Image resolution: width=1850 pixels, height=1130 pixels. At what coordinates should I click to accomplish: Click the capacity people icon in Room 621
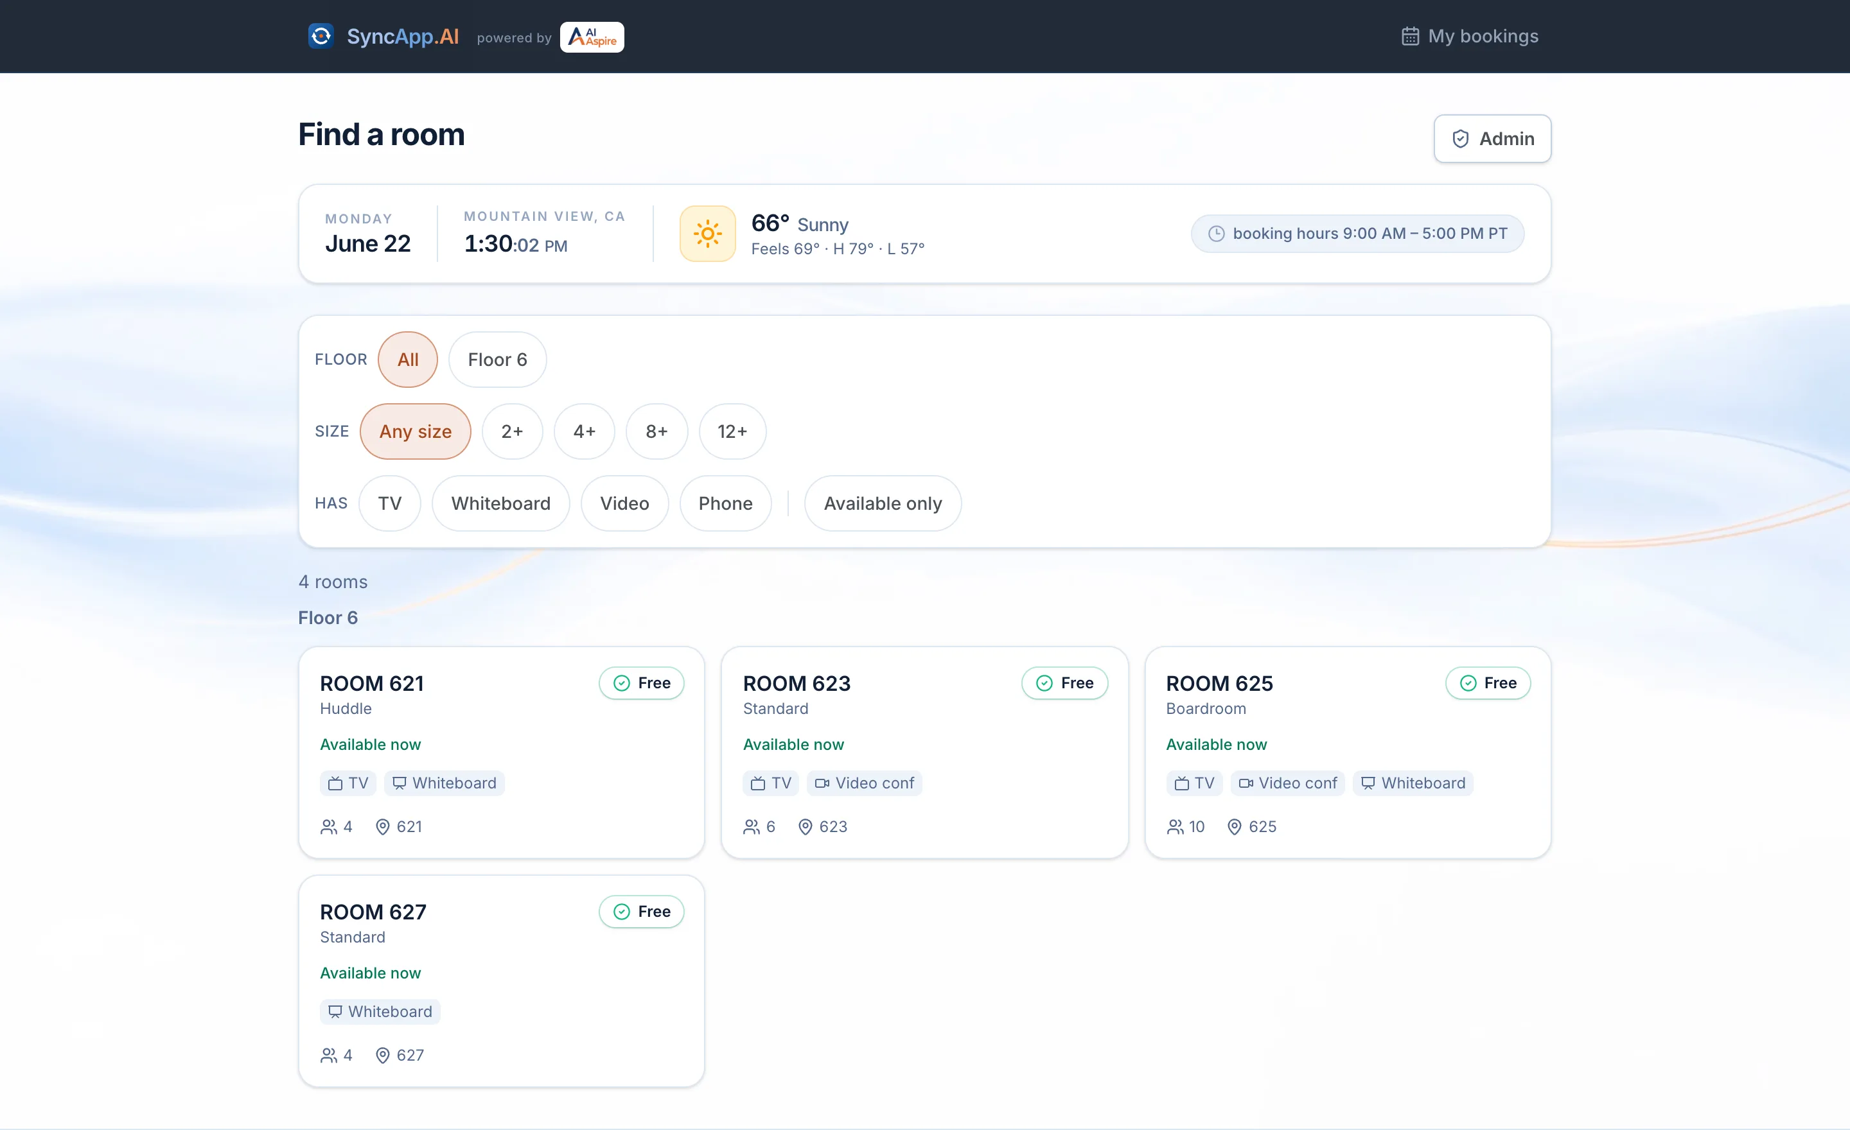click(328, 827)
